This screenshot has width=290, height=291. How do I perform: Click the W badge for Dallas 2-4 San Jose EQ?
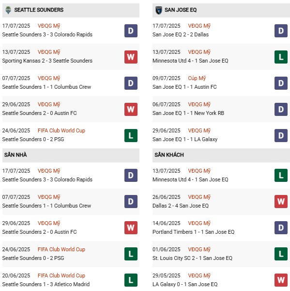click(281, 201)
